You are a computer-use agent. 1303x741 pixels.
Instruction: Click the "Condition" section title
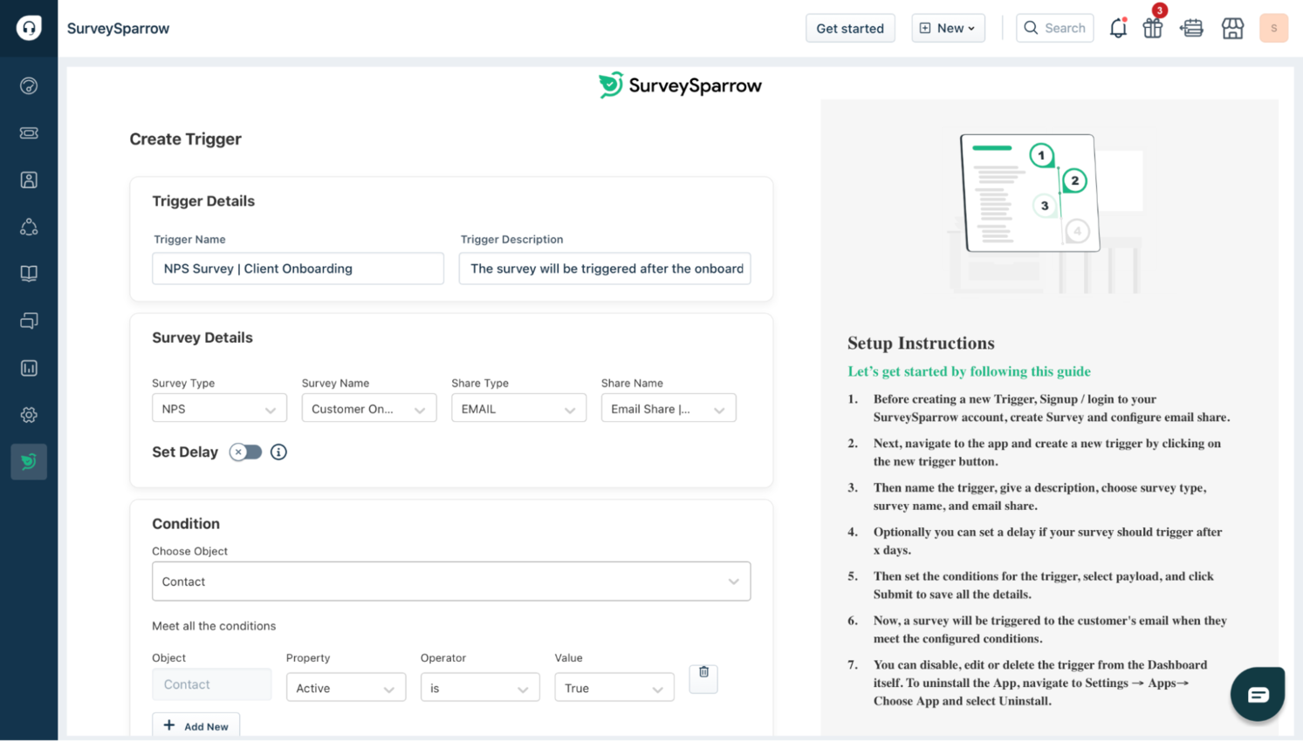click(x=186, y=523)
